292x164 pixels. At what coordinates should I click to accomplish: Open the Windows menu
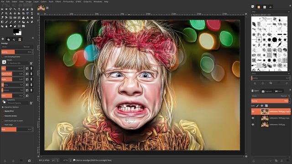98,2
